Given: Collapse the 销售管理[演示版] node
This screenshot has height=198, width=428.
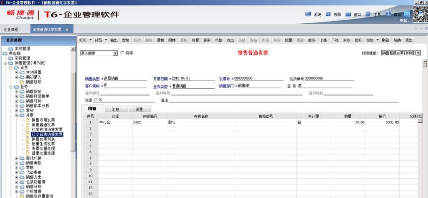Looking at the screenshot, I should [x=5, y=63].
